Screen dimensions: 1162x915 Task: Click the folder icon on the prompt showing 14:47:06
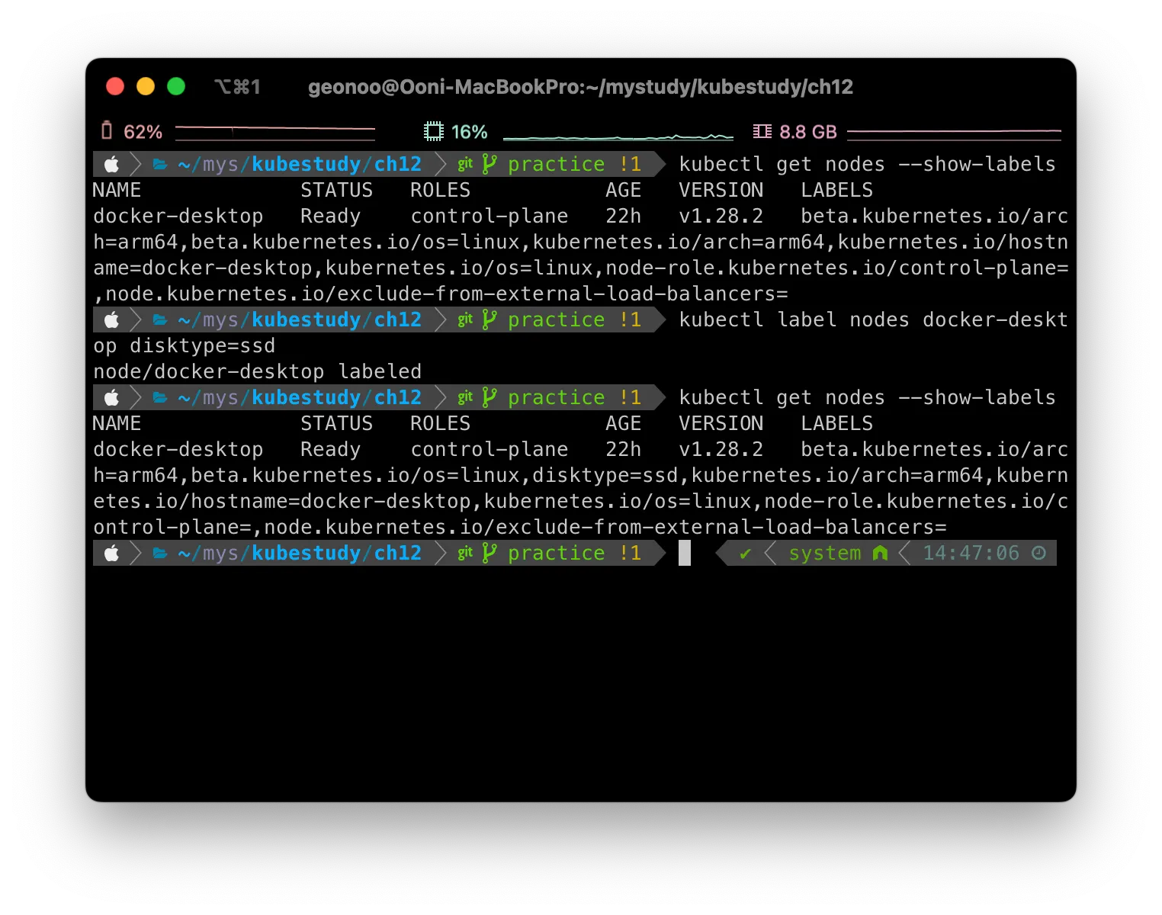click(x=160, y=554)
